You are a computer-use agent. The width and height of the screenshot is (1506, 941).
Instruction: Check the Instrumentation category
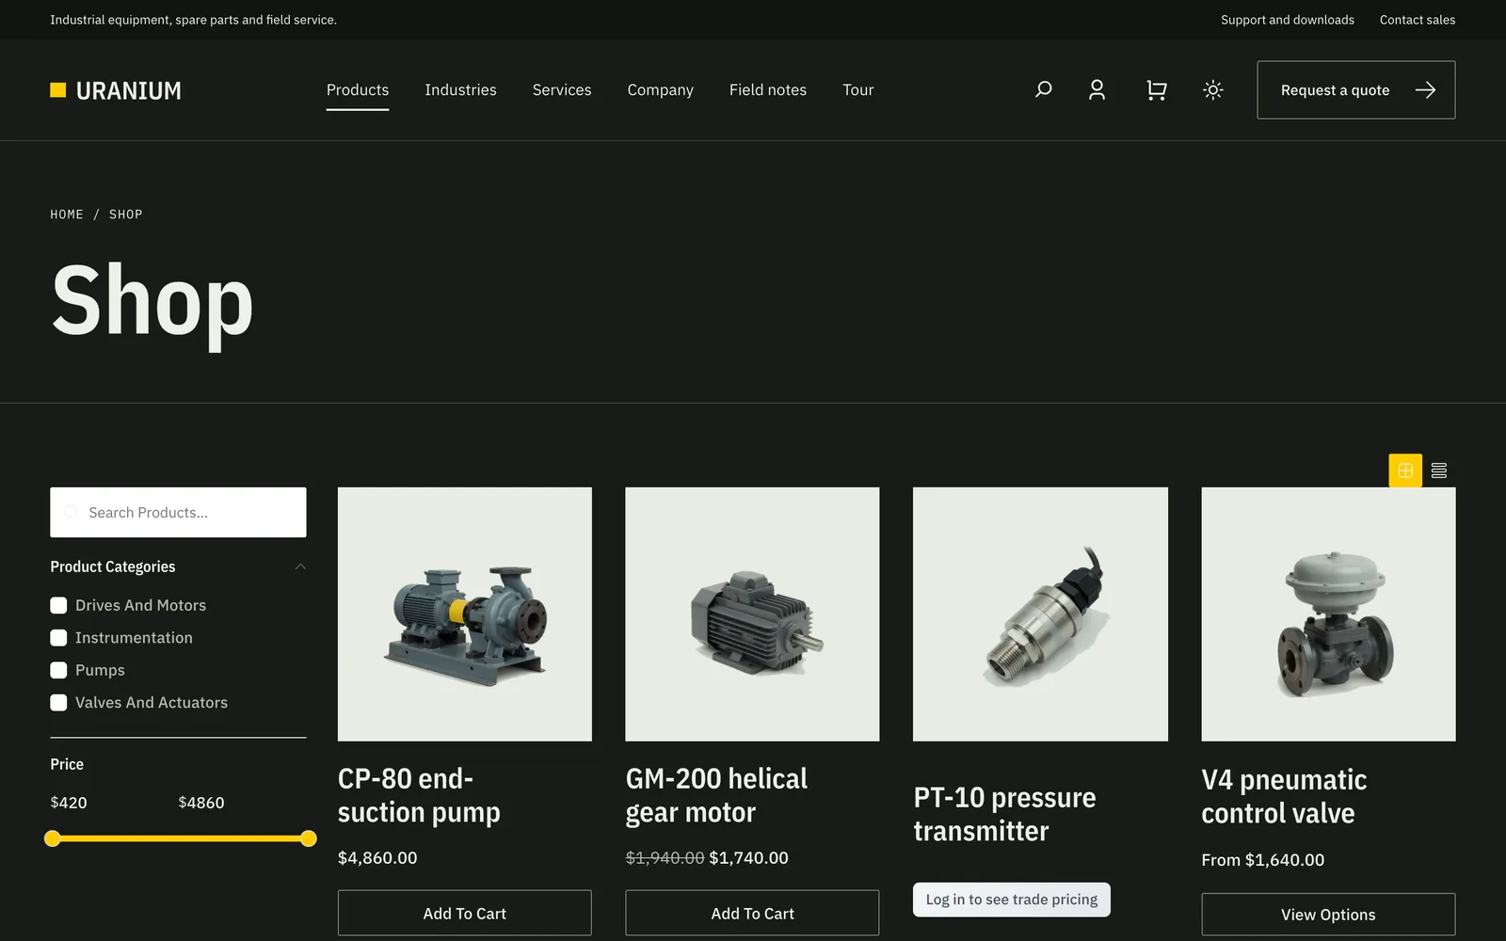pyautogui.click(x=58, y=638)
